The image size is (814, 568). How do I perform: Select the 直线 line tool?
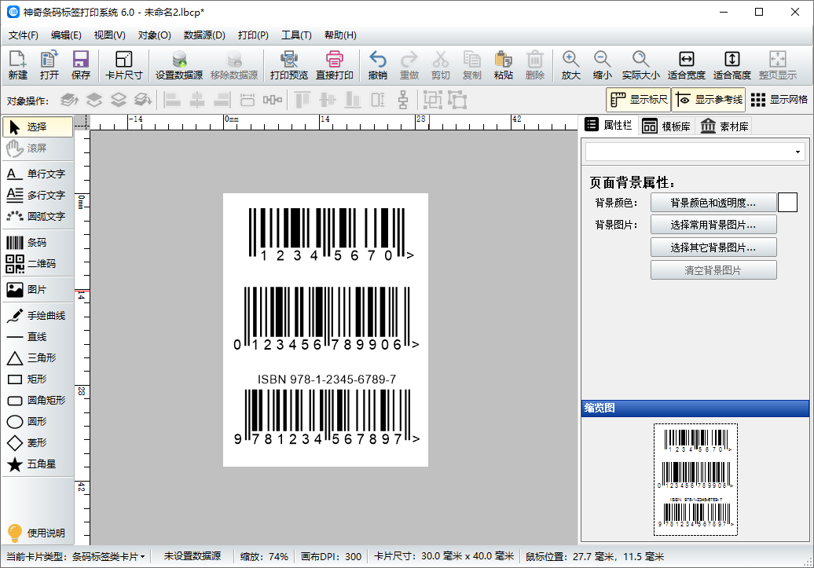point(38,336)
